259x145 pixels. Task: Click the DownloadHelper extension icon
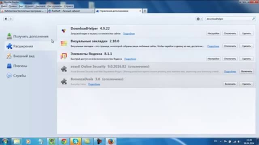pos(64,31)
